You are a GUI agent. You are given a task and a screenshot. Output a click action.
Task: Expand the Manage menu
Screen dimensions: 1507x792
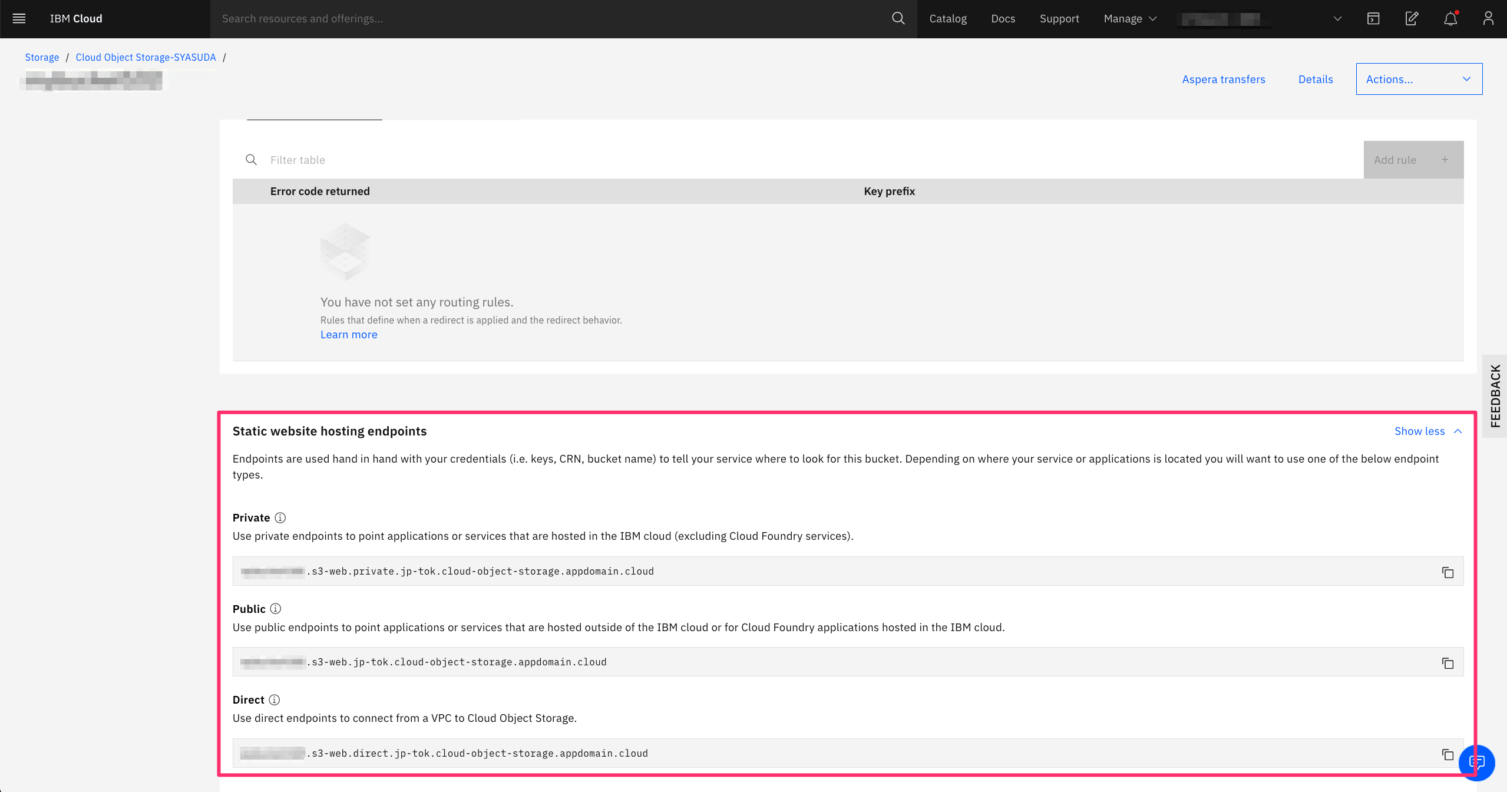[x=1129, y=18]
